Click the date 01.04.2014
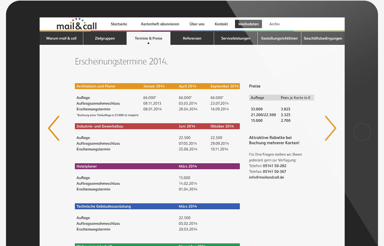Image resolution: width=384 pixels, height=246 pixels. (x=188, y=189)
